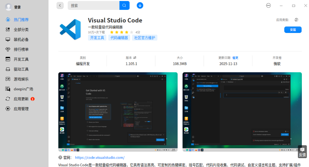Click the drive icon beside 驱动工具

point(8,69)
